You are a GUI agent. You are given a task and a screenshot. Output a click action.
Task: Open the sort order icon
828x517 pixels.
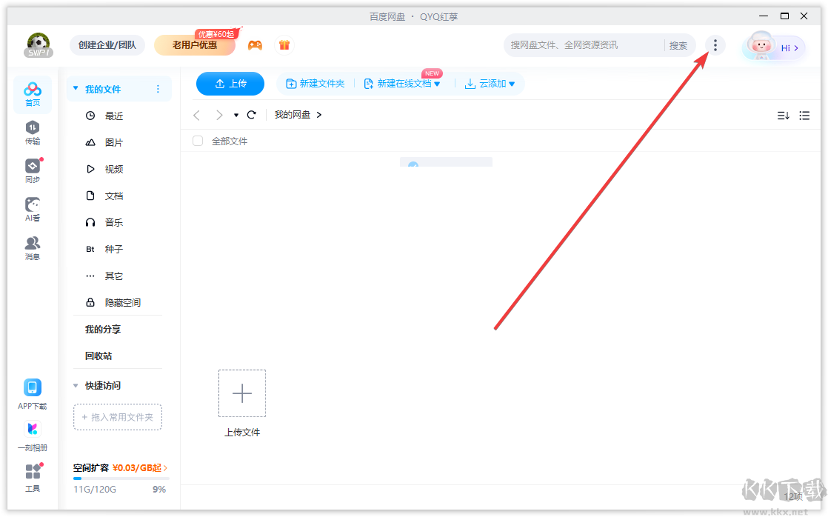(x=783, y=115)
